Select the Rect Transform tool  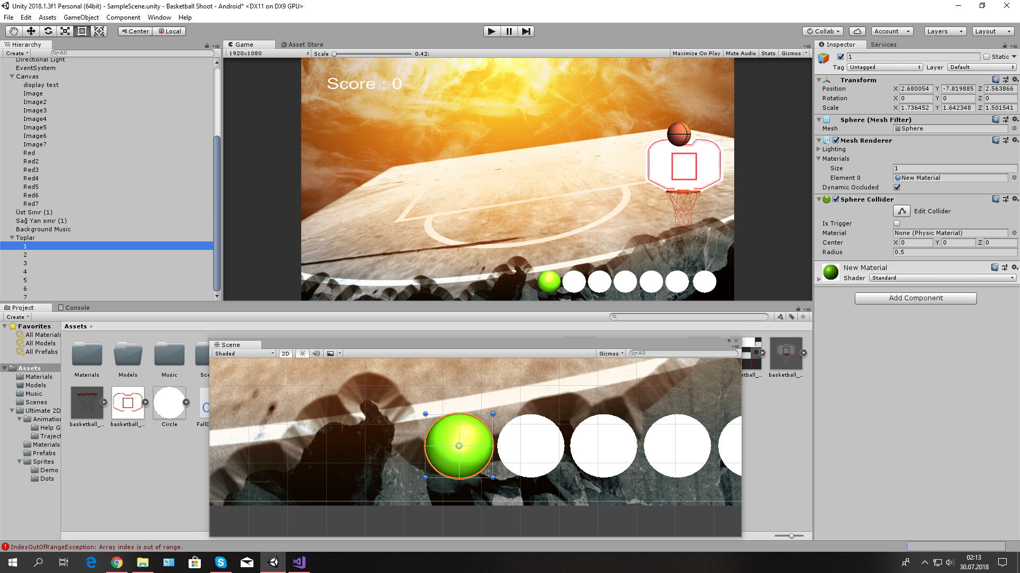coord(82,31)
